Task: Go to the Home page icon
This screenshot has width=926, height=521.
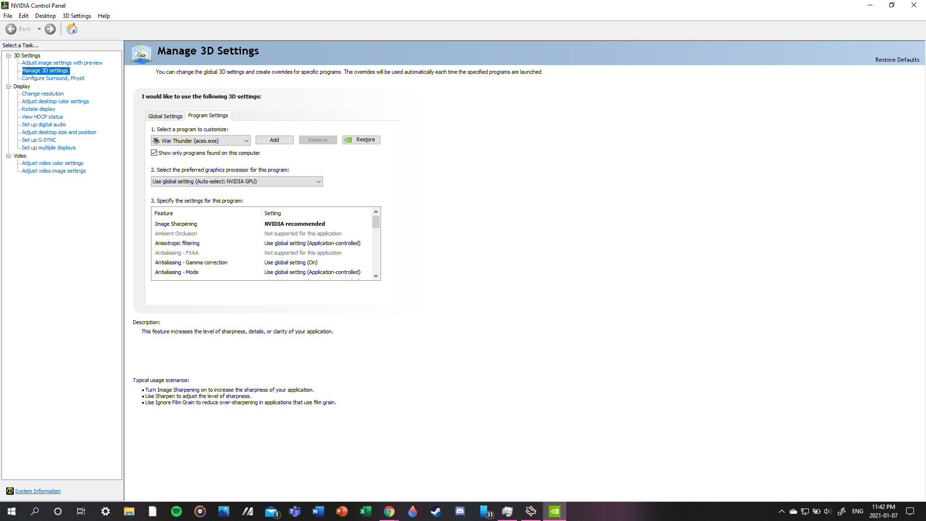Action: click(72, 29)
